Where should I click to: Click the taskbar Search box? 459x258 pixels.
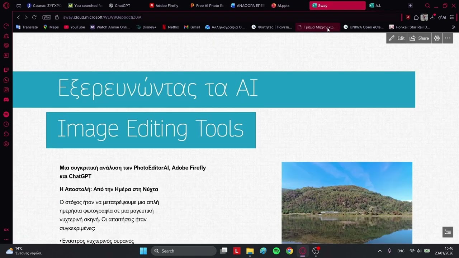tap(183, 251)
